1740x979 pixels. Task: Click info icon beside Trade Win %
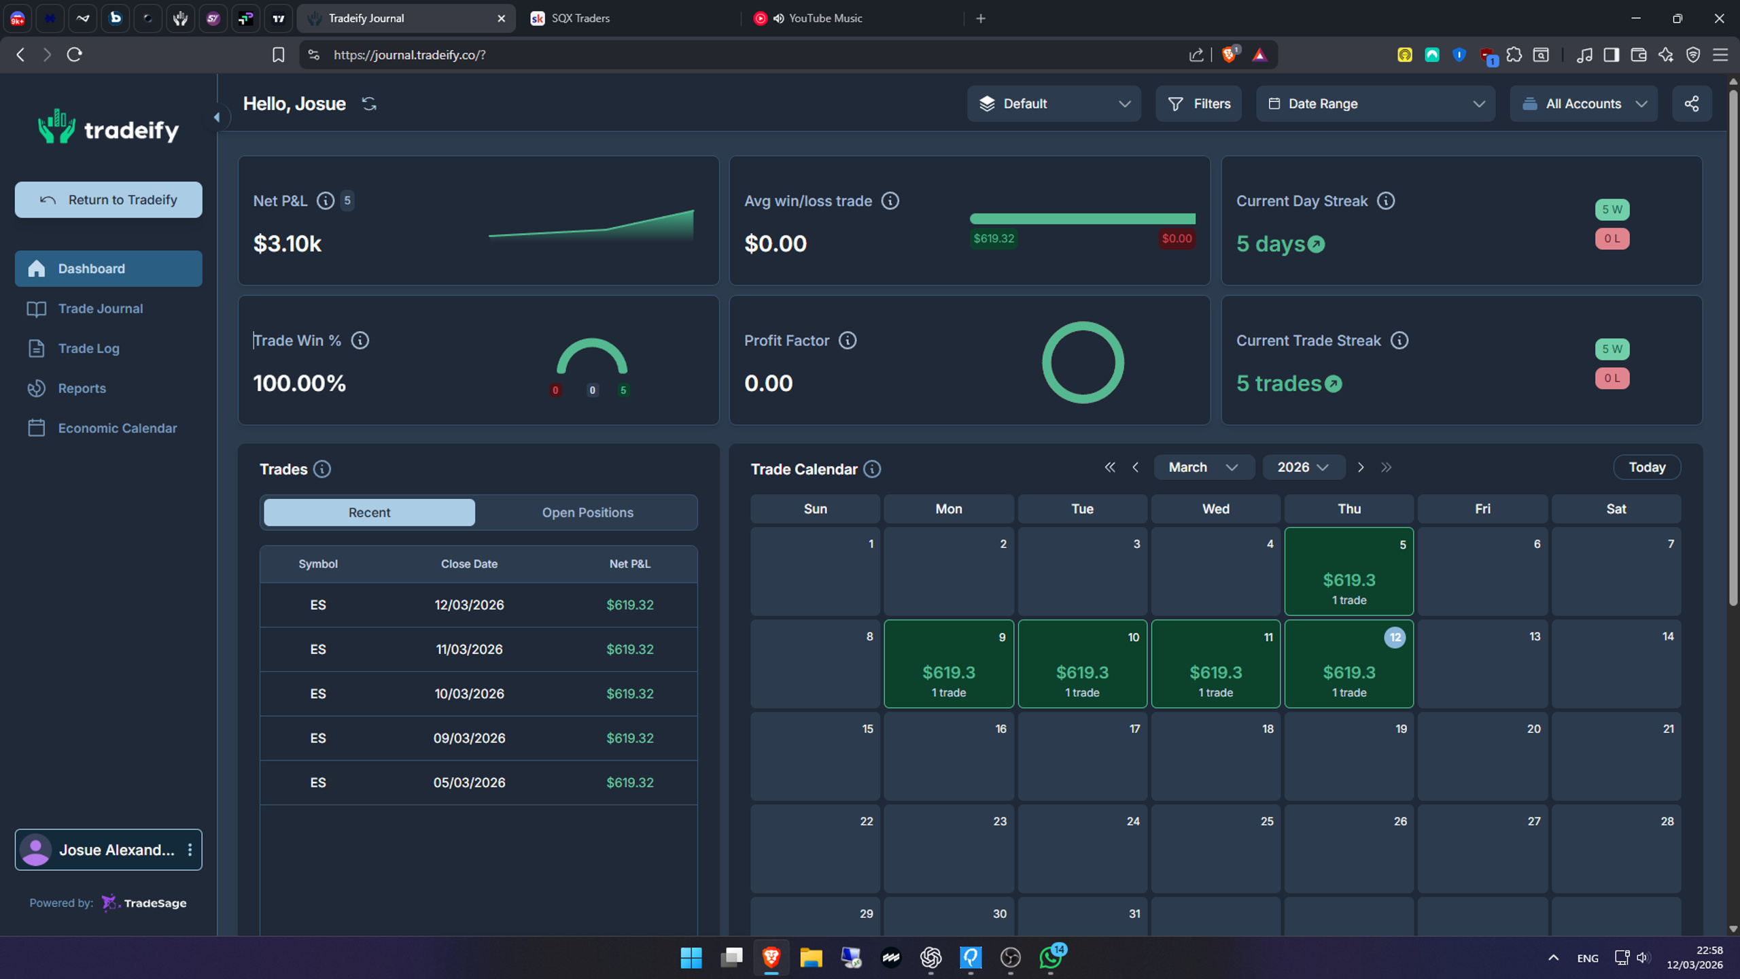click(360, 340)
